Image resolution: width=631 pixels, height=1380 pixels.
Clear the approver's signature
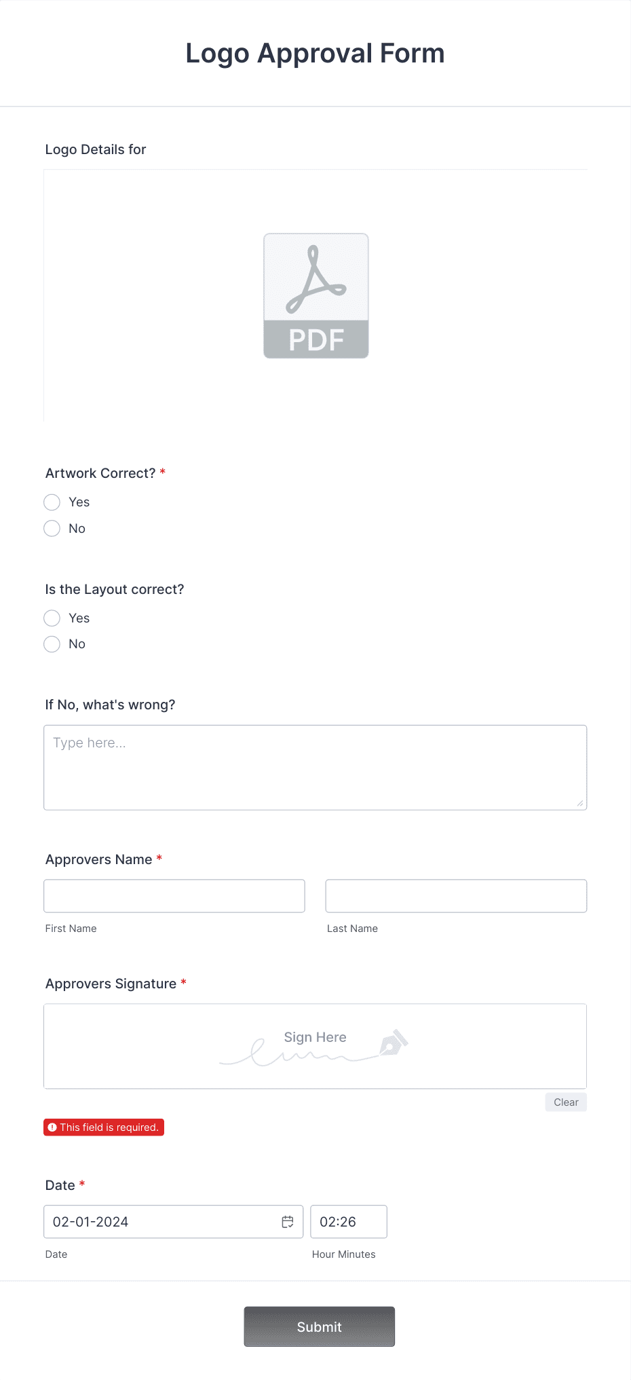point(566,1102)
